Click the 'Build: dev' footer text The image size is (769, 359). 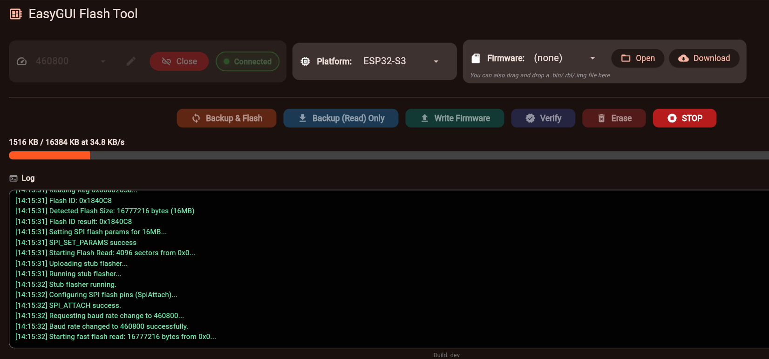coord(447,355)
